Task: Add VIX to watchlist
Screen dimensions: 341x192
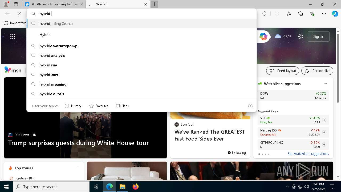Action: coord(324,120)
